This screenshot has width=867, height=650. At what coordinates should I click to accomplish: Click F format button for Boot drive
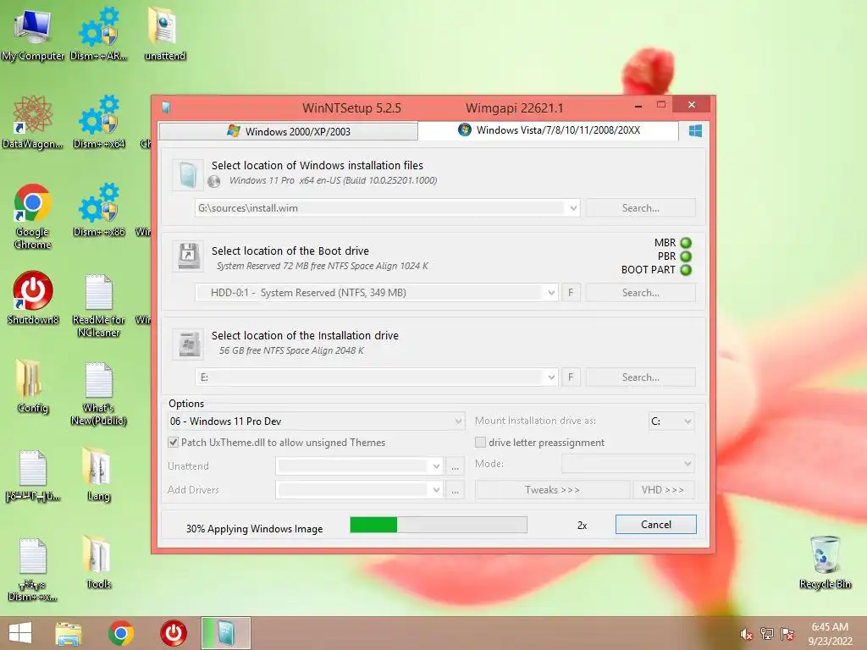click(571, 293)
